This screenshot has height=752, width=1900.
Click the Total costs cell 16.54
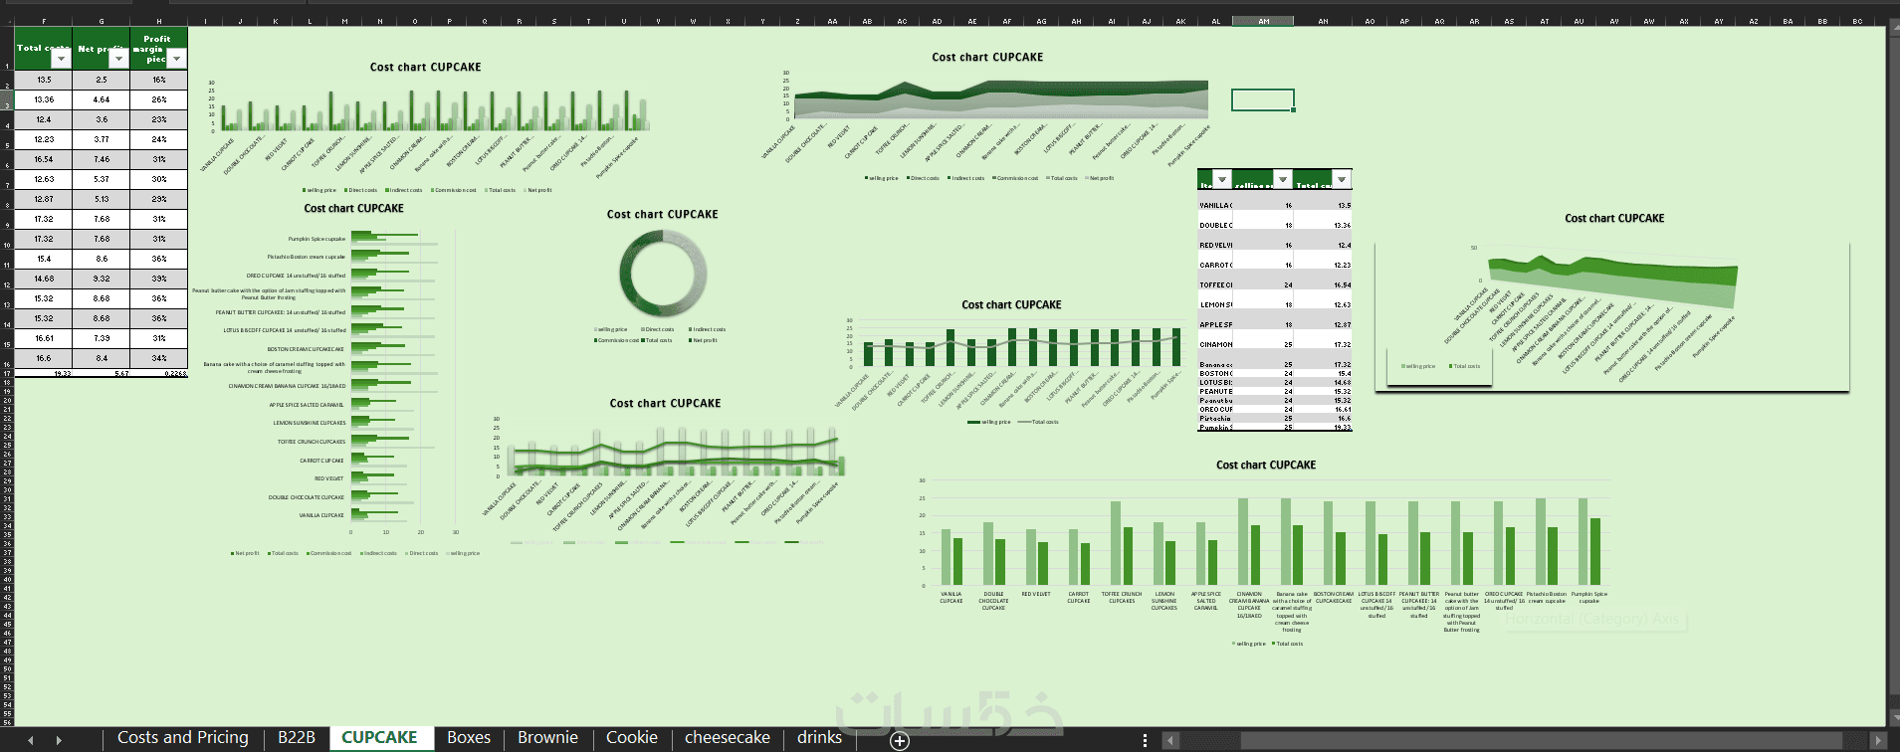pos(44,159)
